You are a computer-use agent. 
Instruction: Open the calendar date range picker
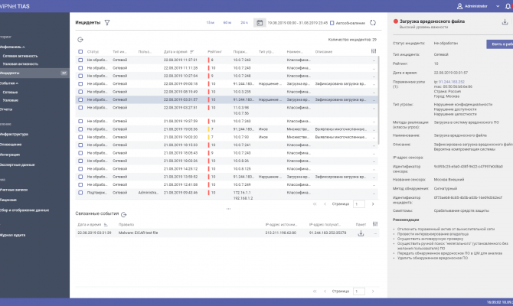[260, 23]
